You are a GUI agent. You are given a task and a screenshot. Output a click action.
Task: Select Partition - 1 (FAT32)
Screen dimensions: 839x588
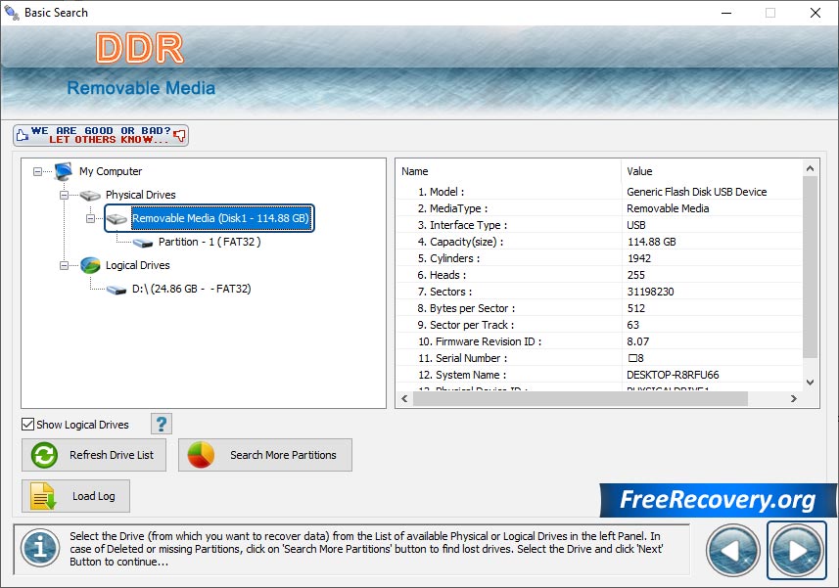[210, 243]
